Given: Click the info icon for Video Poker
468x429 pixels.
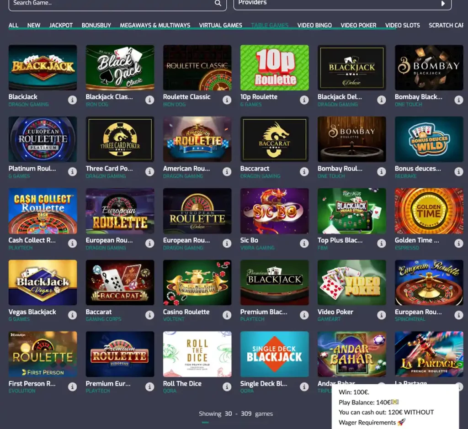Looking at the screenshot, I should (x=382, y=315).
